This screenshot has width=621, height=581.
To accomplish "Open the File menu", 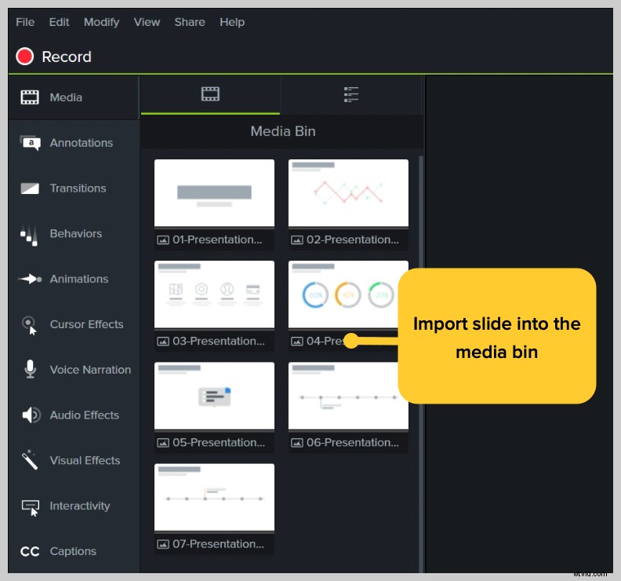I will coord(25,22).
